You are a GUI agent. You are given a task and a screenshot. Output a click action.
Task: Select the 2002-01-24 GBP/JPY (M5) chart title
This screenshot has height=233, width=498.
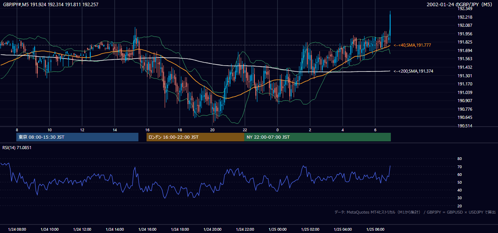pos(460,4)
